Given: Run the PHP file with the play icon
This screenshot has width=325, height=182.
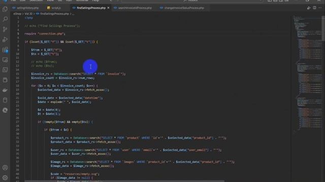Looking at the screenshot, I should [x=309, y=8].
